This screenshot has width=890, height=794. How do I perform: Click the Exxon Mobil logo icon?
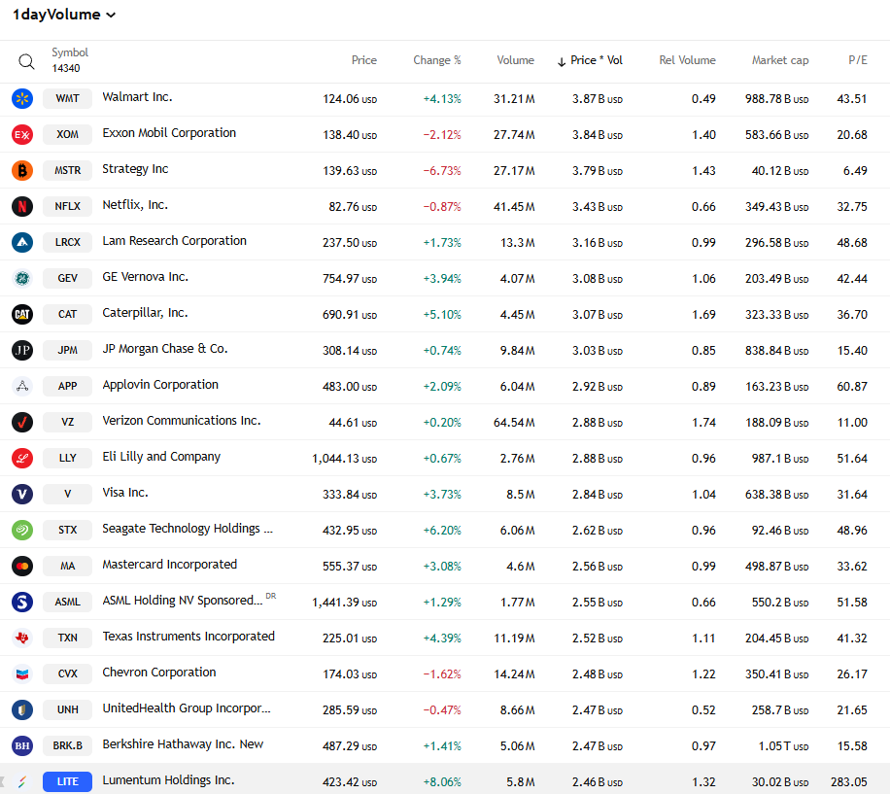click(22, 134)
